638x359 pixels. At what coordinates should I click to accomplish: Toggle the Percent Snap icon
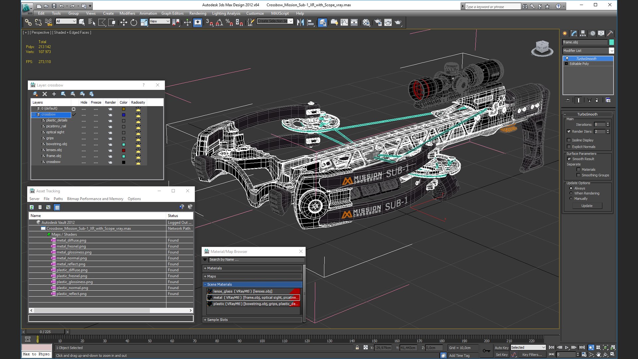pyautogui.click(x=229, y=22)
